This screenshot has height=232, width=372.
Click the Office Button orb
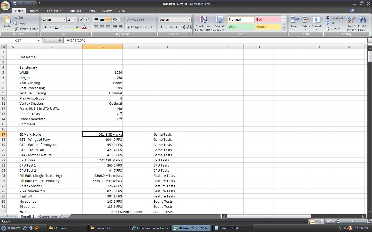coord(6,6)
